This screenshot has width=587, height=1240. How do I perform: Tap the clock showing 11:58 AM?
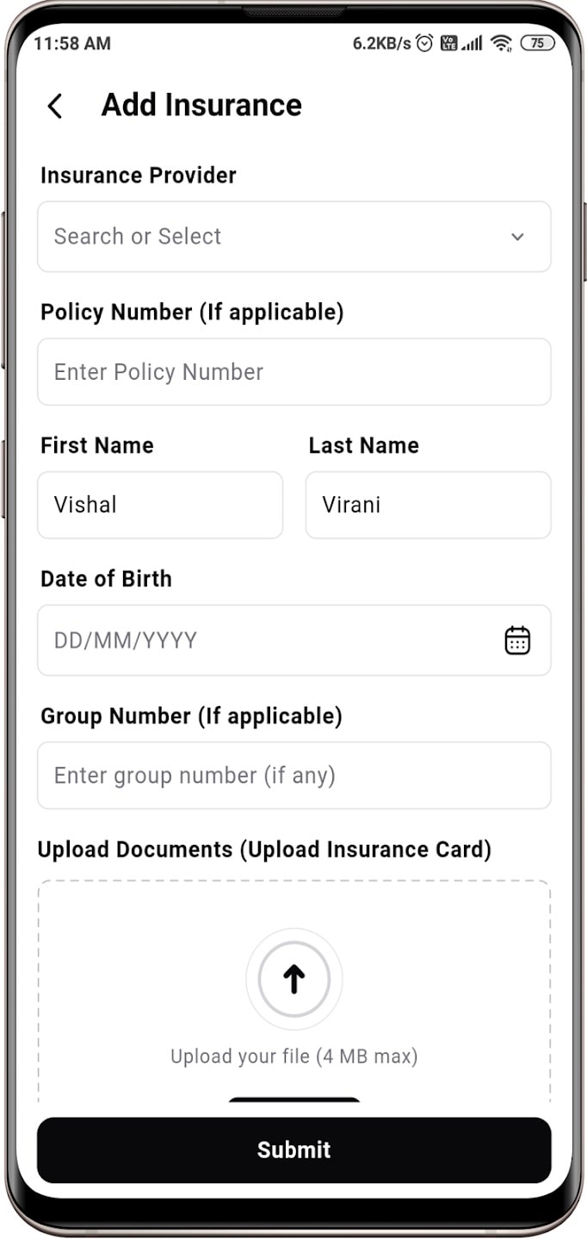[73, 43]
